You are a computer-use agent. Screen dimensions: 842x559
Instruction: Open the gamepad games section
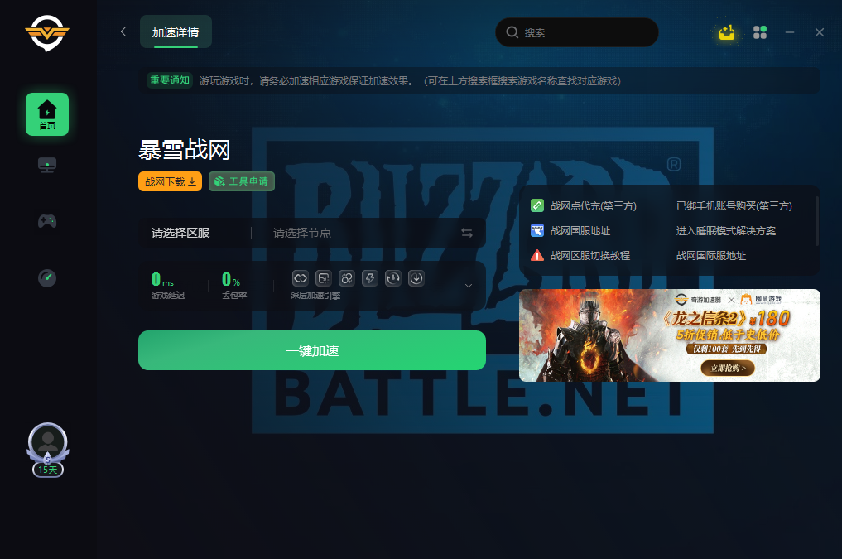coord(47,220)
